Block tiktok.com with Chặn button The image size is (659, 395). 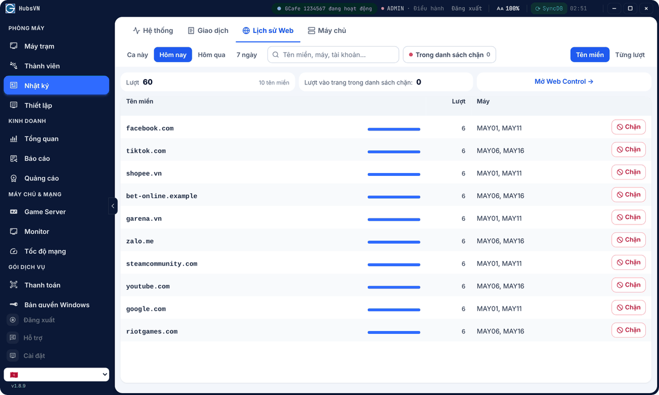tap(628, 150)
